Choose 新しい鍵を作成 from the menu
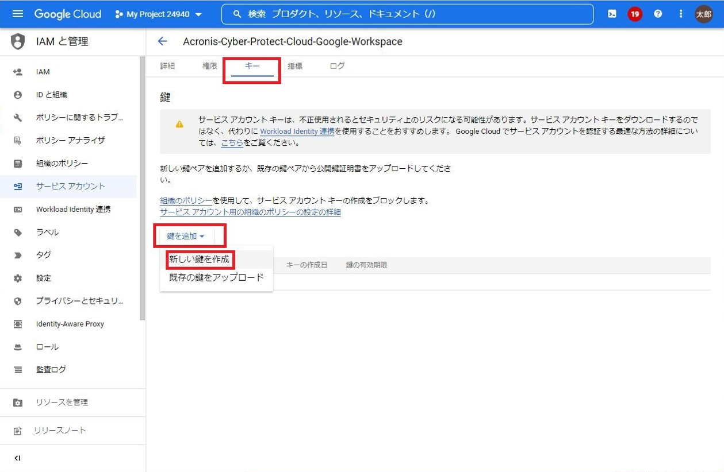The width and height of the screenshot is (724, 472). pos(216,260)
